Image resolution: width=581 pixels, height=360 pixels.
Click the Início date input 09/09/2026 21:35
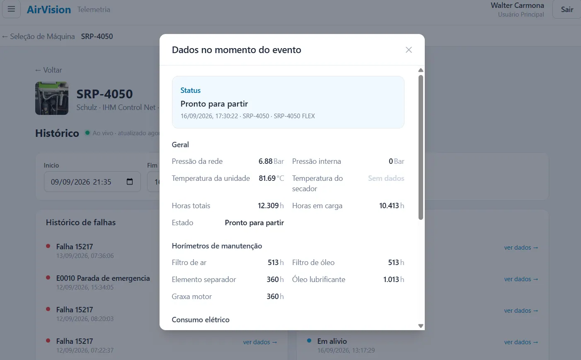tap(92, 182)
